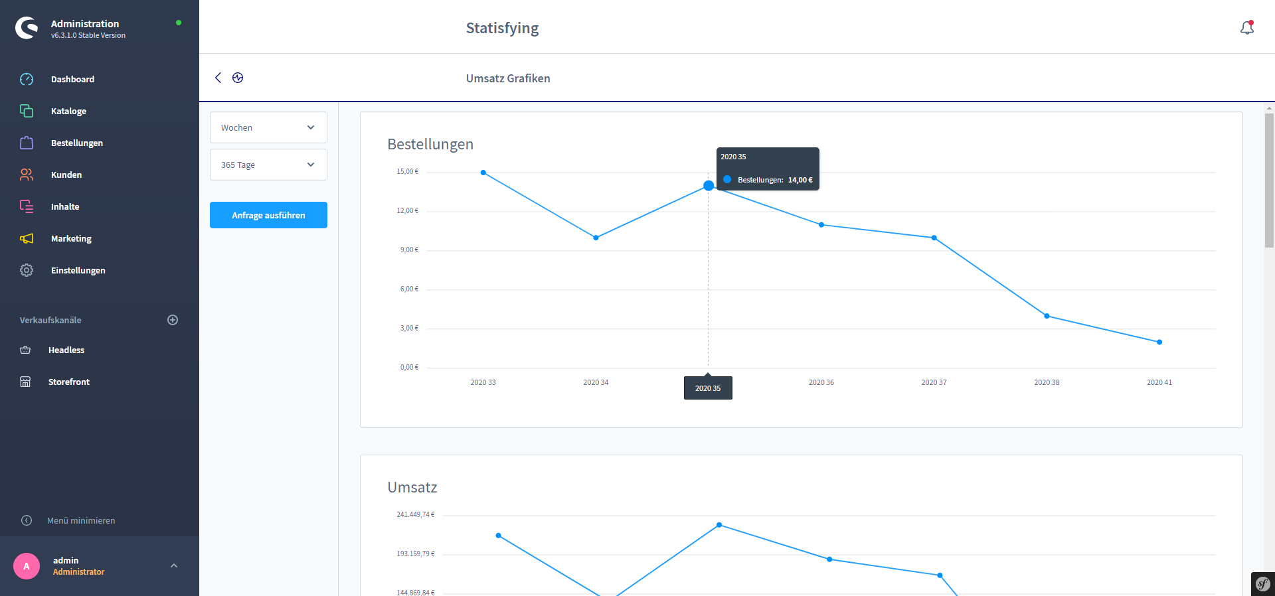Click the 2020 34 data point in Bestellungen chart
Viewport: 1275px width, 596px height.
[596, 238]
